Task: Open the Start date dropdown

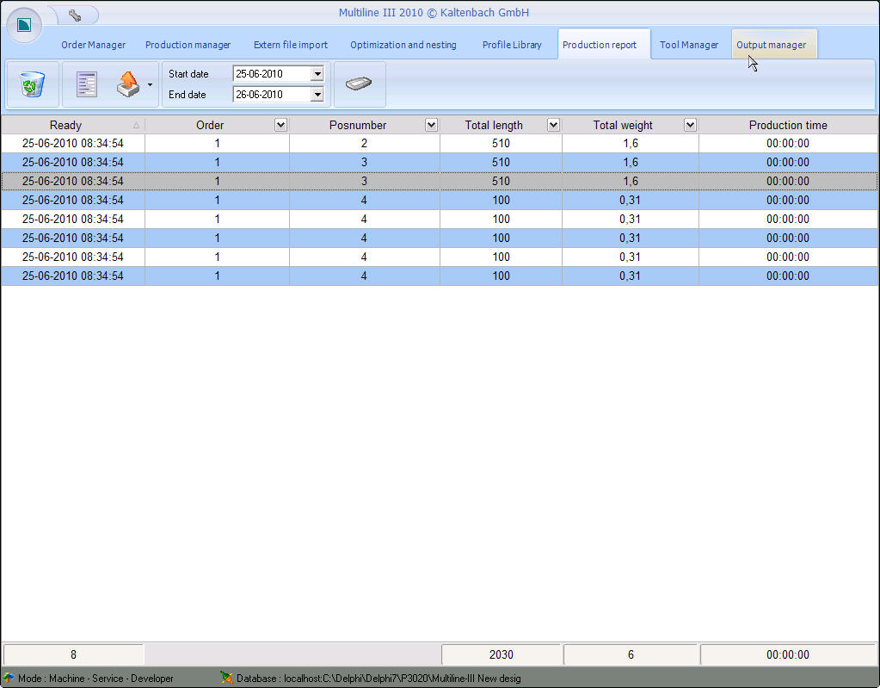Action: 317,73
